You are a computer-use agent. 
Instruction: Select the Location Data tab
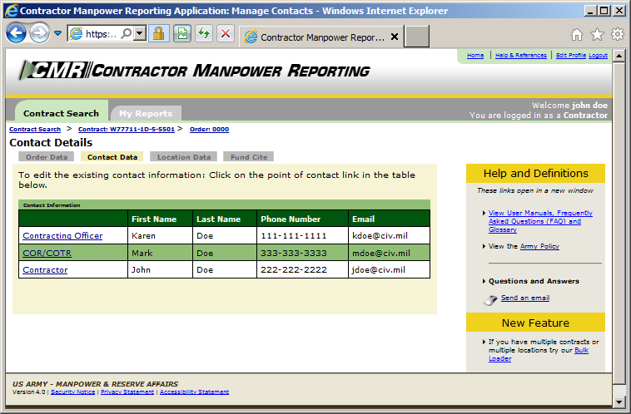click(184, 156)
